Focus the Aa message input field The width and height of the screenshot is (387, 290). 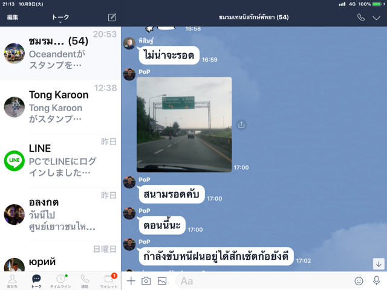pos(270,281)
